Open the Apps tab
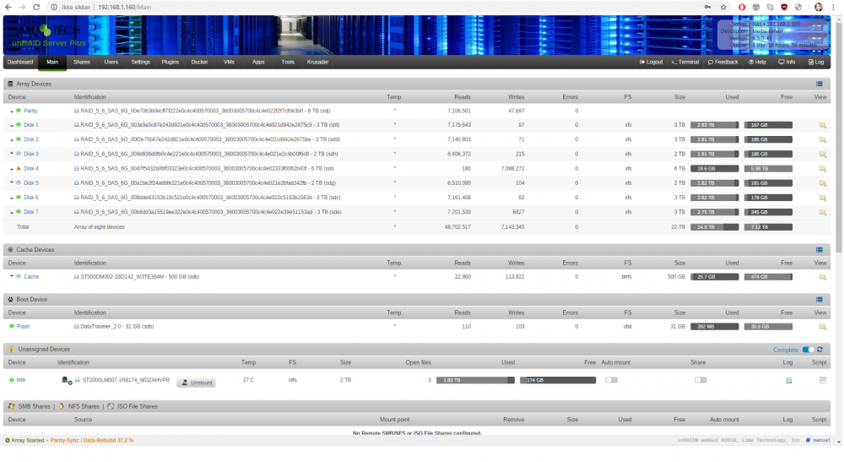 (258, 62)
